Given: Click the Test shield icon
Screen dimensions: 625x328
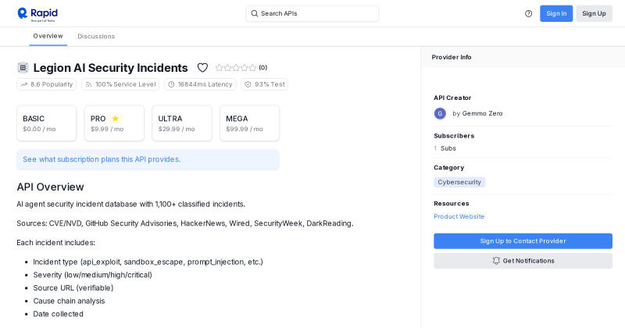Looking at the screenshot, I should pos(248,84).
